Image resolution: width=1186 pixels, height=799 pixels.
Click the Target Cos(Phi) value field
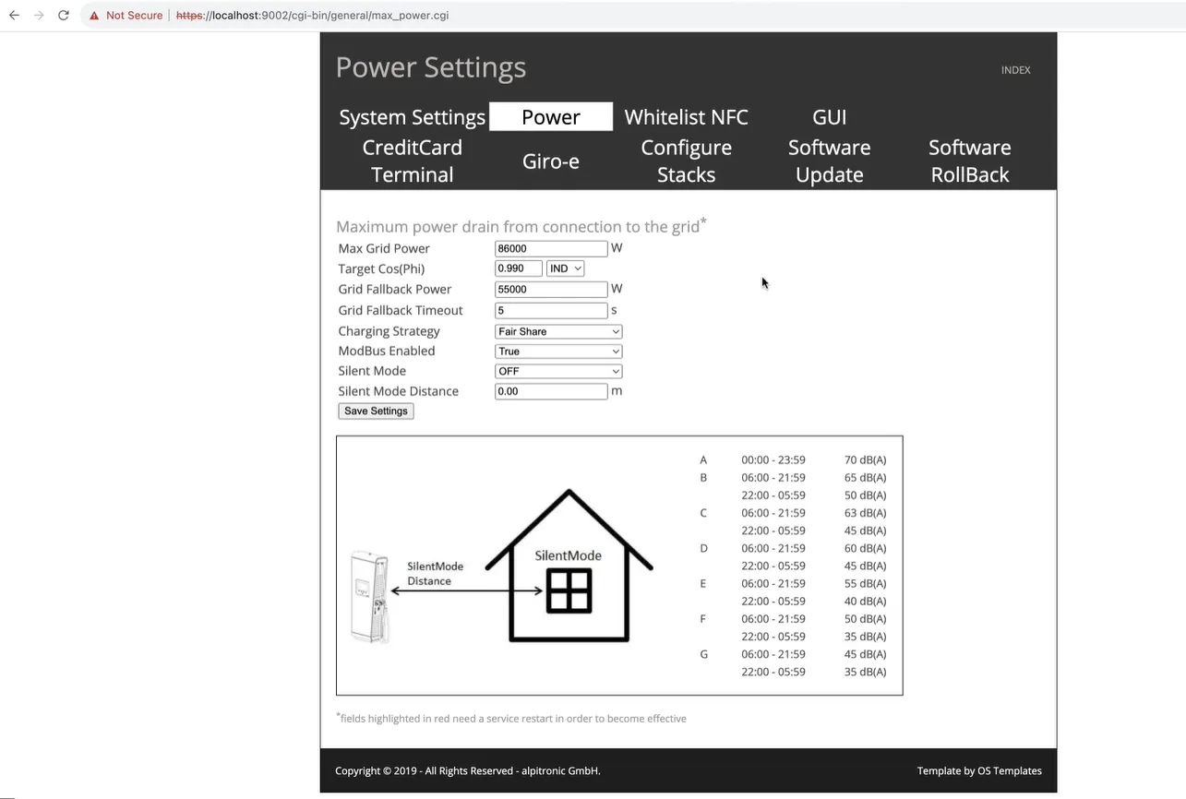518,268
